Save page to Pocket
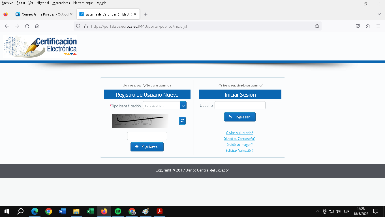 coord(358,26)
